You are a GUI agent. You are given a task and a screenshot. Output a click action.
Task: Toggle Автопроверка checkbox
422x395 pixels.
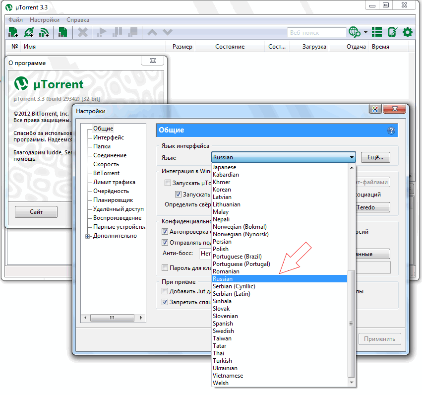coord(165,232)
